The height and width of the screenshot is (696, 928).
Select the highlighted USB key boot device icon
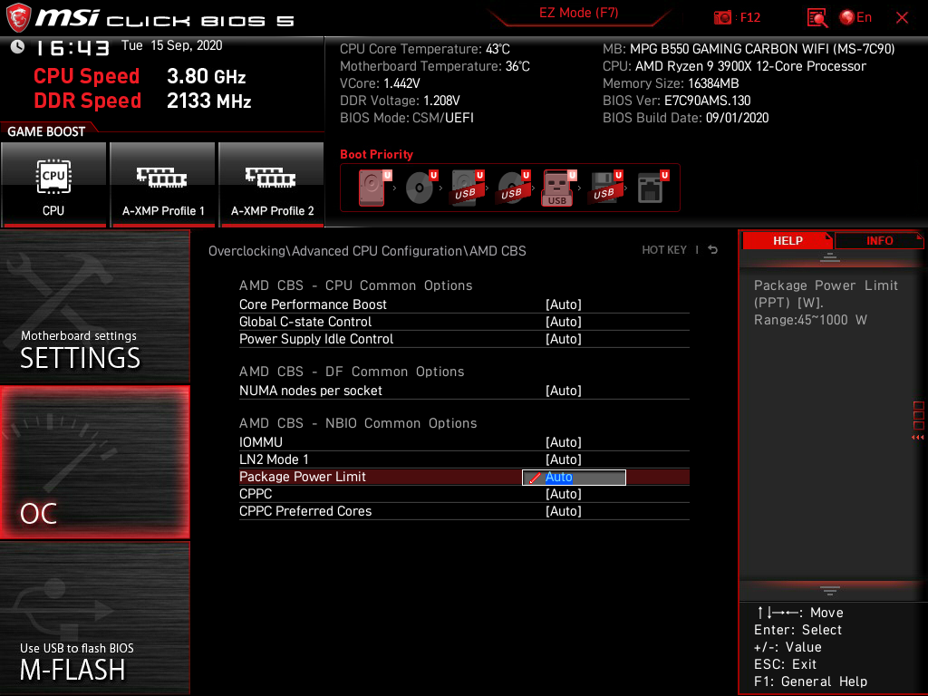[558, 188]
